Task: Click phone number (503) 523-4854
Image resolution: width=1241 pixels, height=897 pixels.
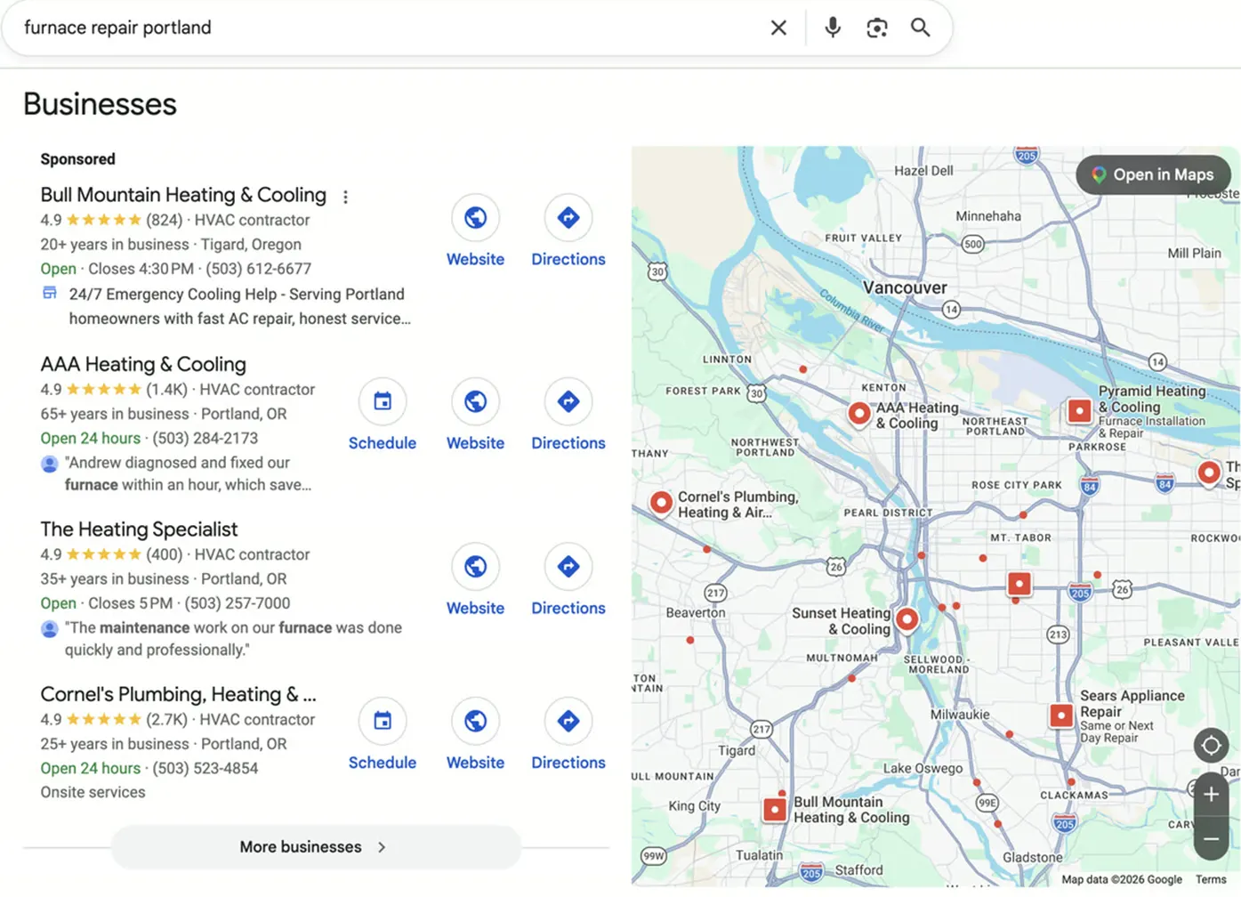Action: coord(205,768)
